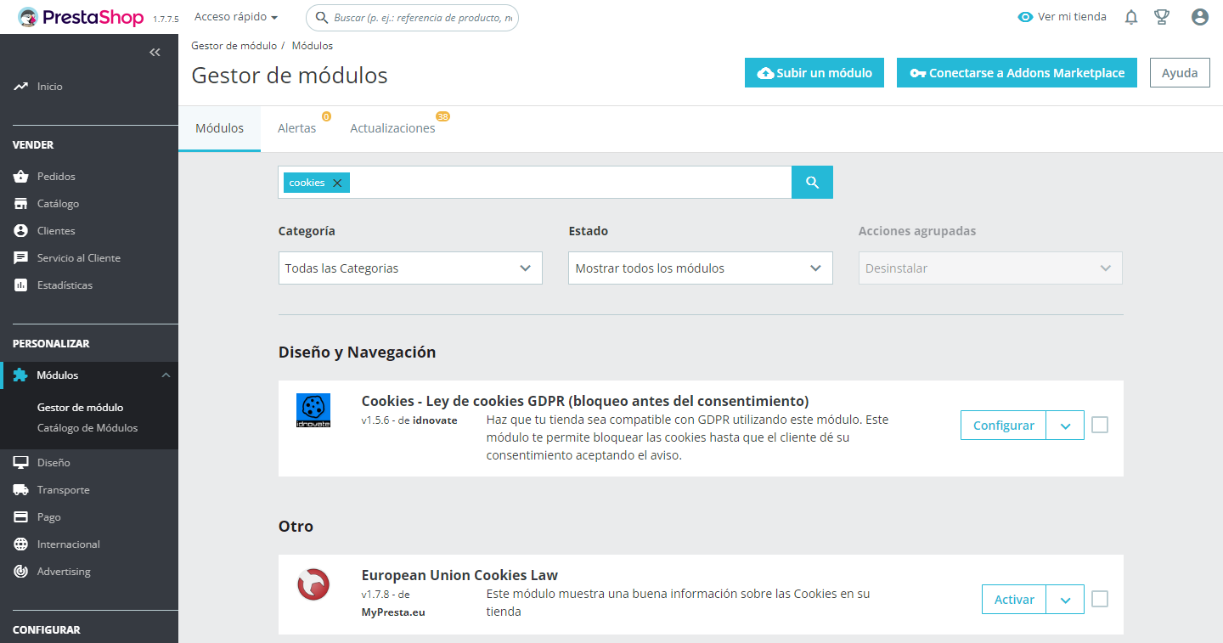Go to Internacional in sidebar
Screen dimensions: 1223x643
click(x=69, y=544)
